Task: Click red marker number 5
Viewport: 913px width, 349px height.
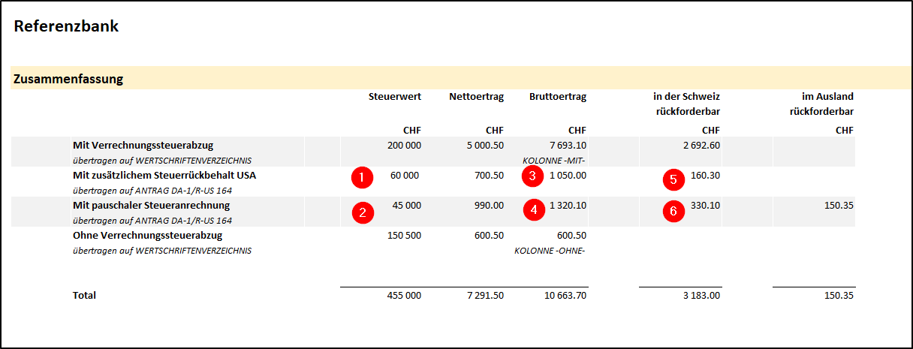Action: point(673,179)
